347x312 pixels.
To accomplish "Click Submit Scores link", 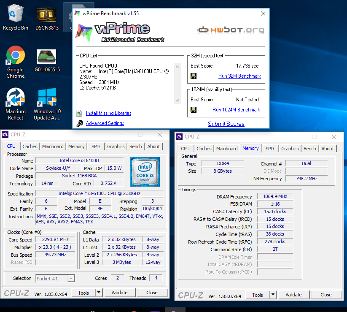I will pyautogui.click(x=226, y=124).
